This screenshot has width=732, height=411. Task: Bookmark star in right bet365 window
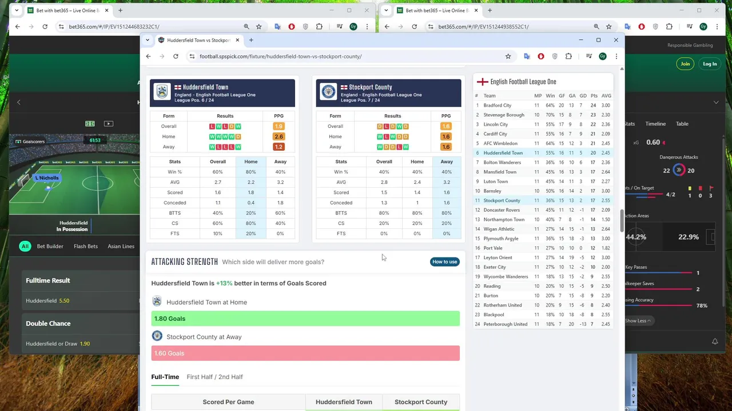(608, 26)
